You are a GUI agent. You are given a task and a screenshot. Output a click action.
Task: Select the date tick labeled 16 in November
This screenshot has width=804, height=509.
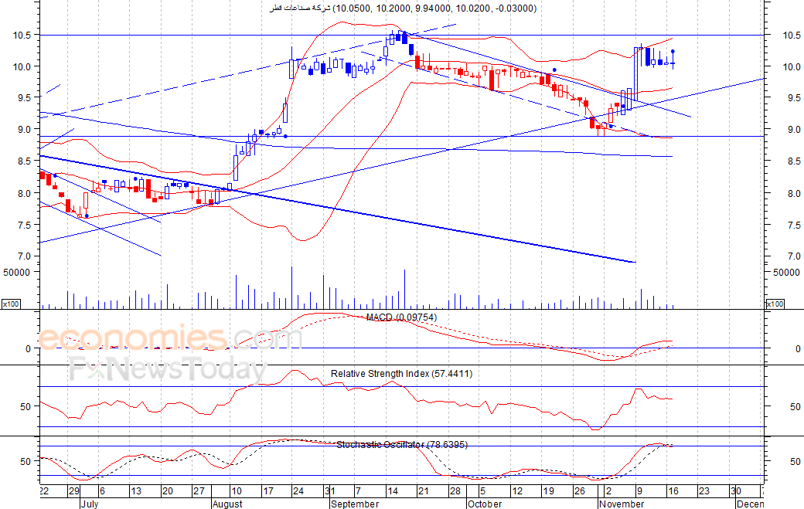pos(673,491)
